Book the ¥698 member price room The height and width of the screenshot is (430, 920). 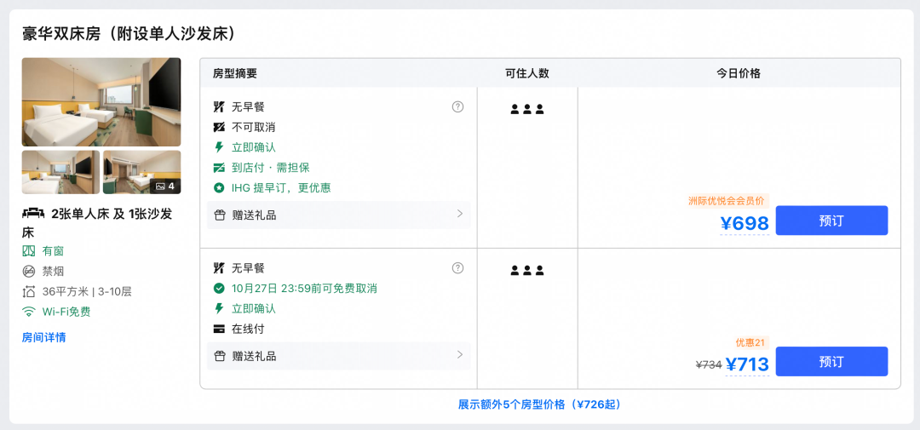point(831,221)
